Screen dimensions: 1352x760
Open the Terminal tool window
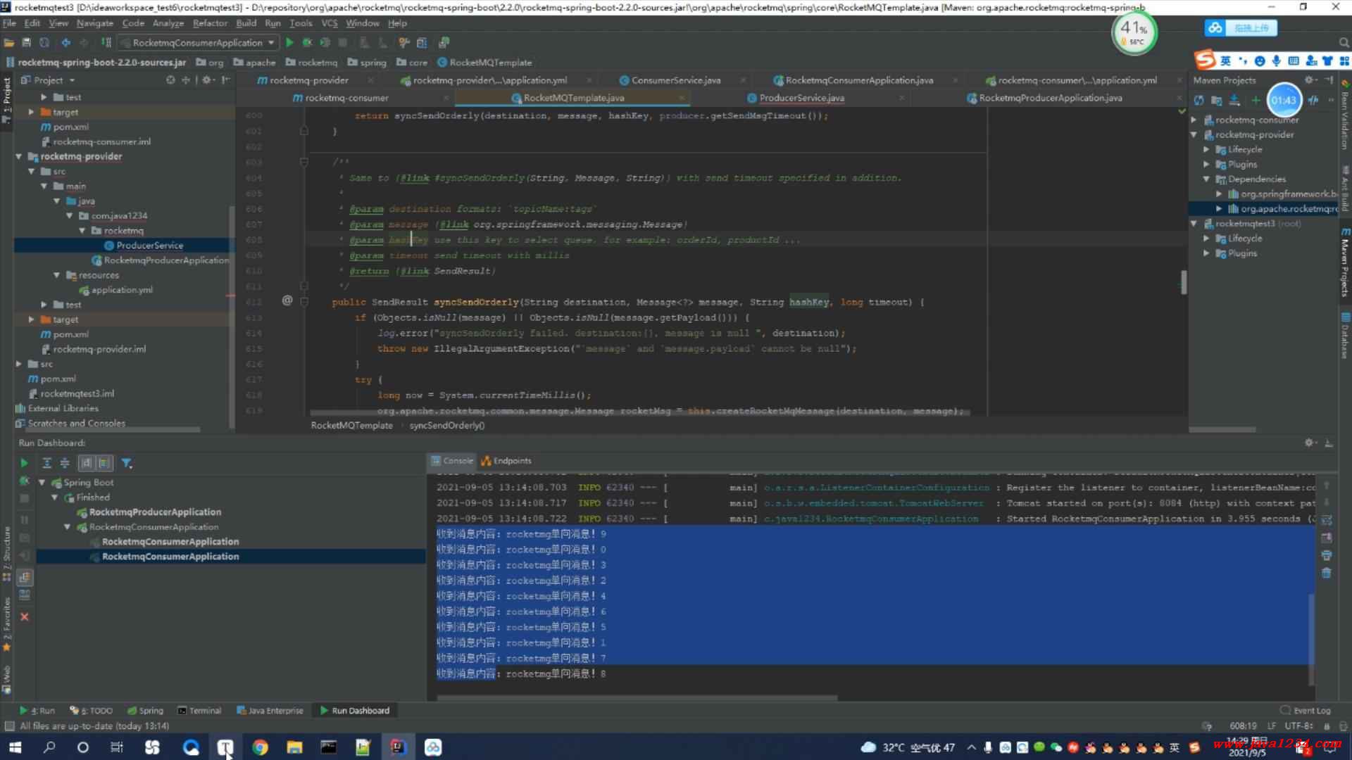pyautogui.click(x=199, y=711)
